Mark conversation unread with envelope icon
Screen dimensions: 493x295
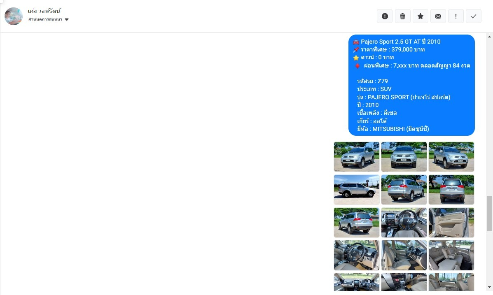438,16
